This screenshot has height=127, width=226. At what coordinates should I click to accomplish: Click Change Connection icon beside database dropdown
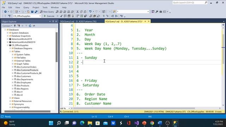pyautogui.click(x=10, y=16)
